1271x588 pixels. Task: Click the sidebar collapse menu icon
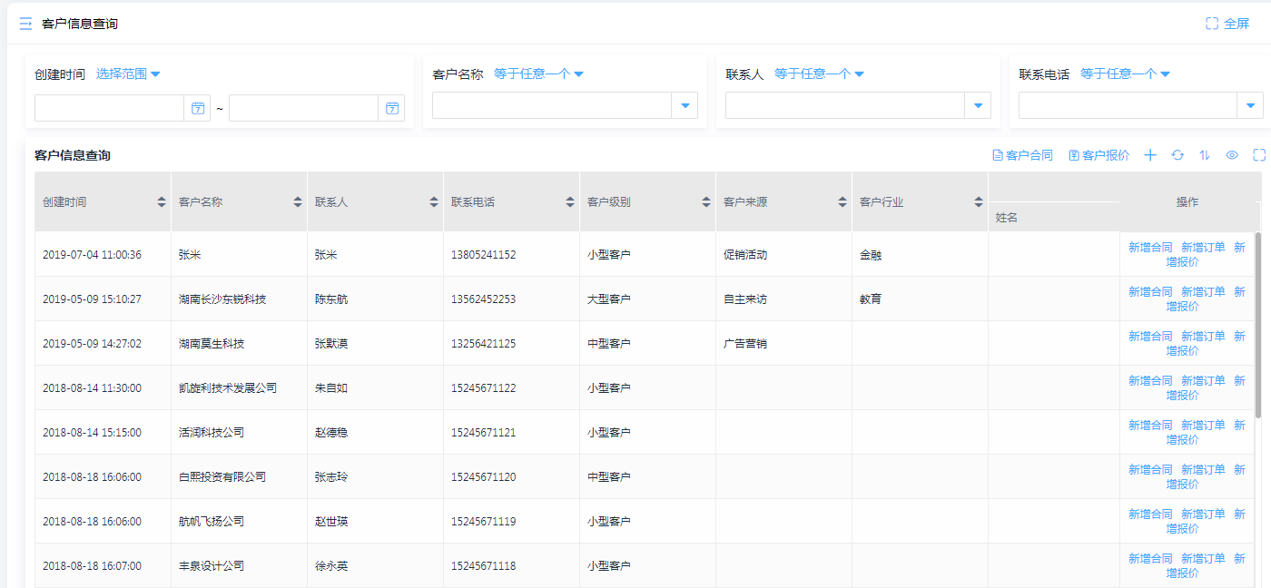pos(25,24)
